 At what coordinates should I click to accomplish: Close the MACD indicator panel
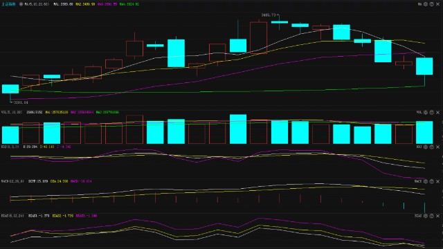pos(438,181)
